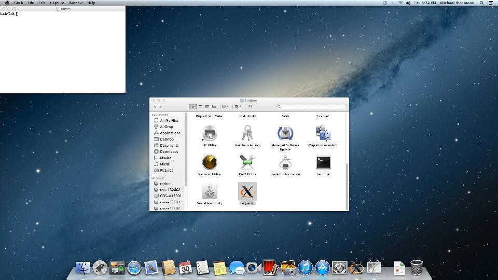Launch Migration Assistant
The width and height of the screenshot is (498, 280).
click(323, 134)
